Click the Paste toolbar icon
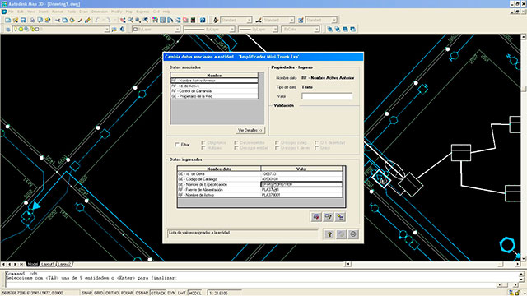Screen dimensions: 527x296 pos(72,20)
